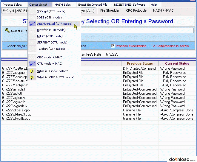Click lightbulb icon beside Cipher Select help
This screenshot has width=197, height=162.
[32, 71]
